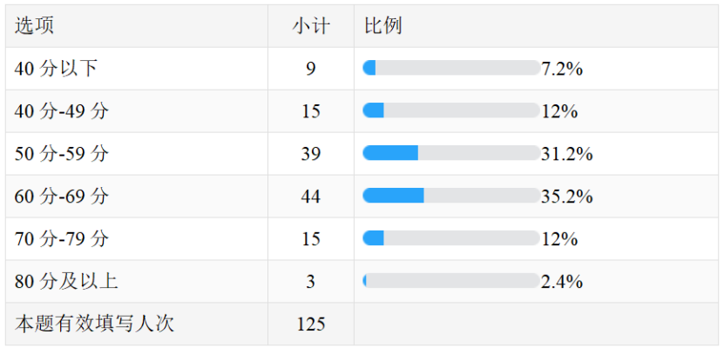Click the 70 分-79 分 row's 12% progress bar

pyautogui.click(x=451, y=237)
